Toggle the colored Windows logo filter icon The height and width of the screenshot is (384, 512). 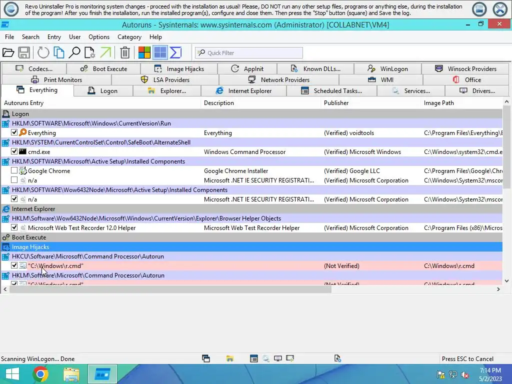[144, 52]
